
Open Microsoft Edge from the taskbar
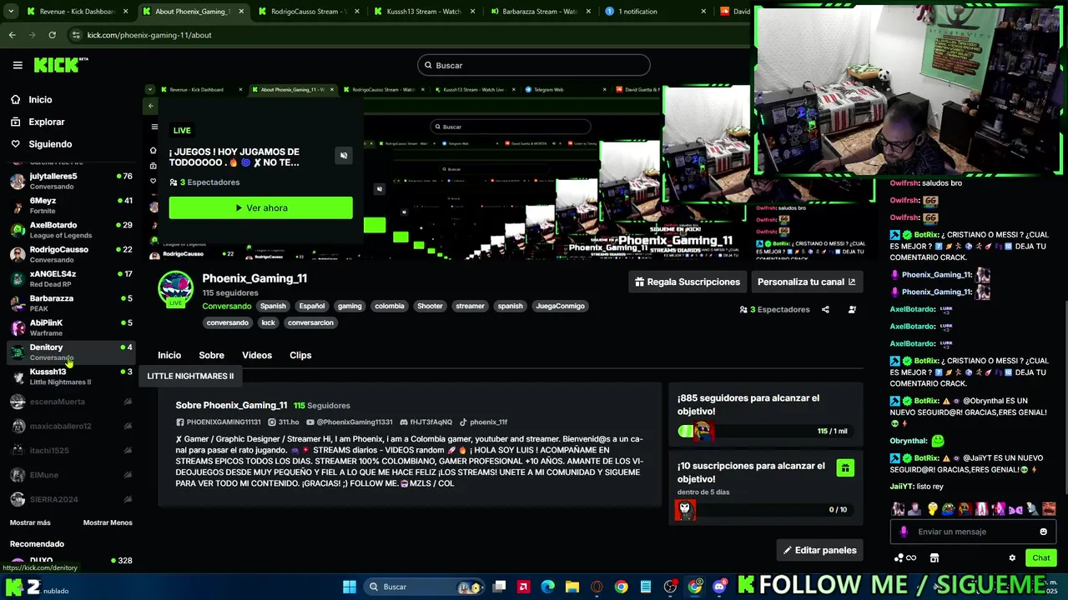coord(548,587)
